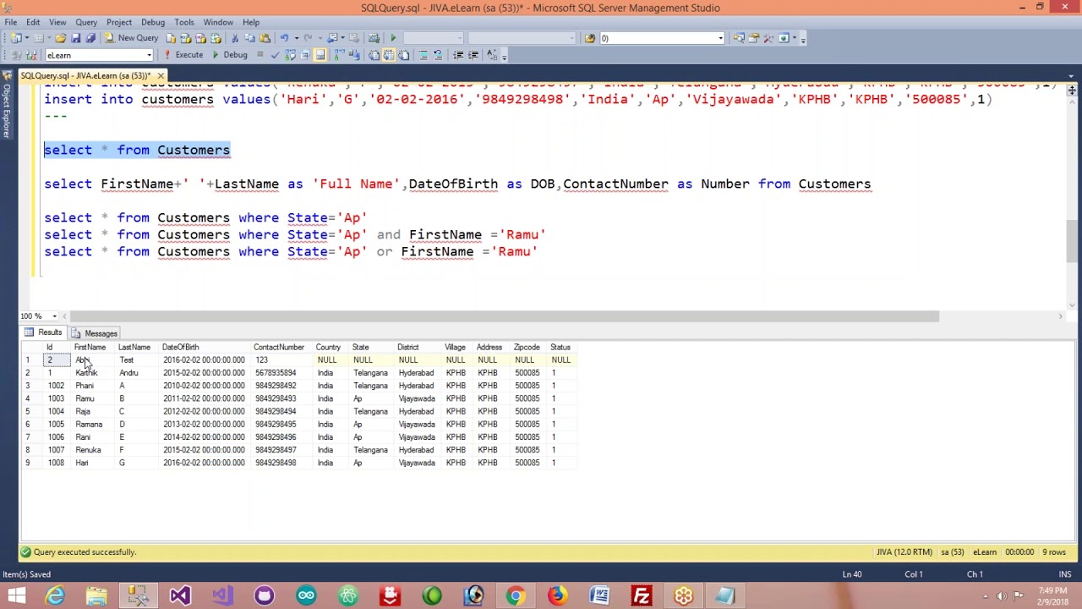Click the Open File folder icon
Viewport: 1082px width, 609px height.
(x=61, y=38)
